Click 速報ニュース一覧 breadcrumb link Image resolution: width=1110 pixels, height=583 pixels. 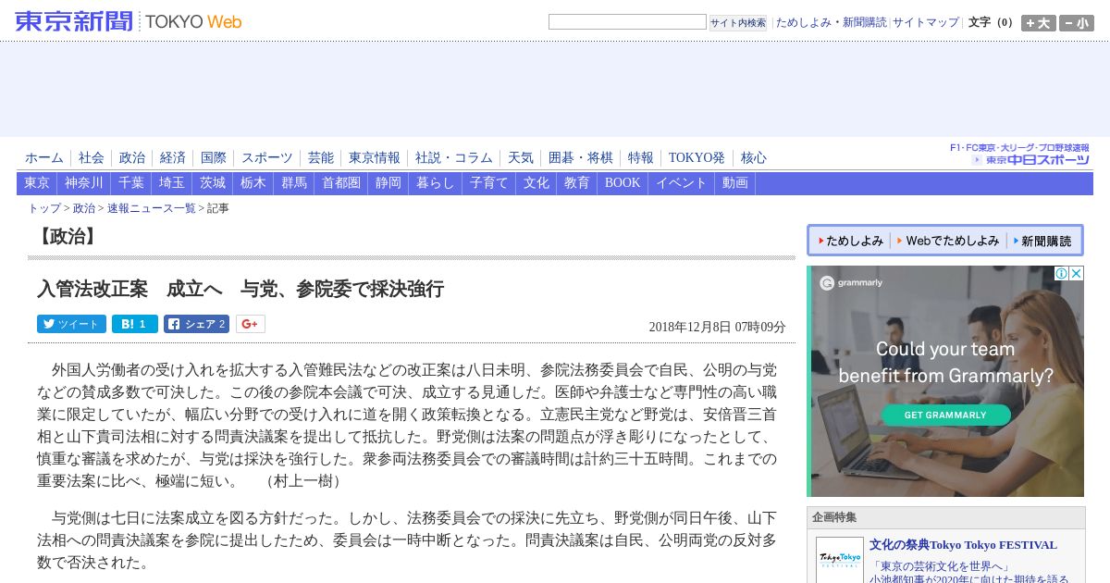(x=152, y=208)
